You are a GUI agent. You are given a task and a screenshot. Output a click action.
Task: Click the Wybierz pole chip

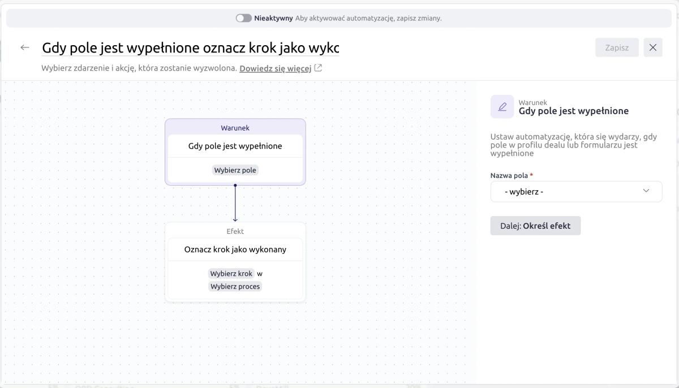pyautogui.click(x=235, y=170)
